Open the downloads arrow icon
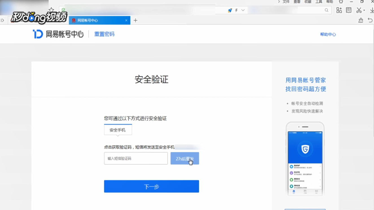 coord(372,10)
